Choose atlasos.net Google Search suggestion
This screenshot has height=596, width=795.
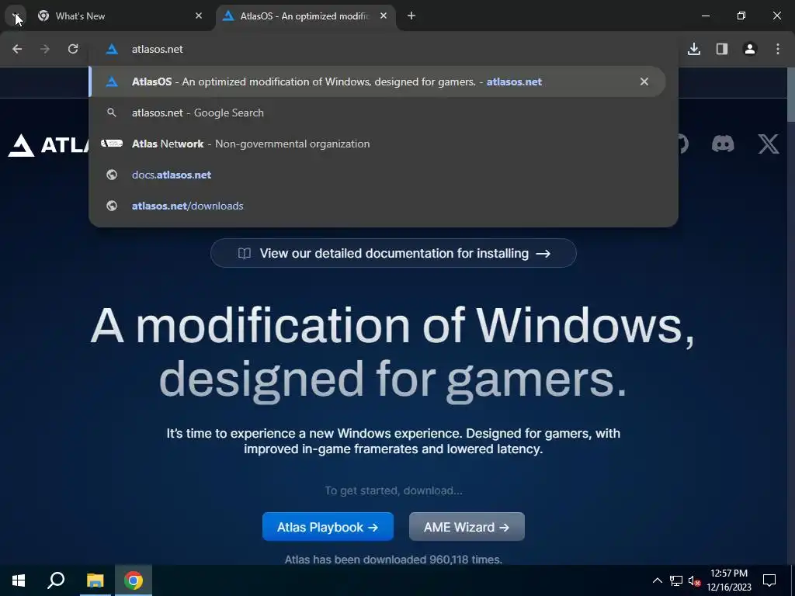[x=377, y=113]
